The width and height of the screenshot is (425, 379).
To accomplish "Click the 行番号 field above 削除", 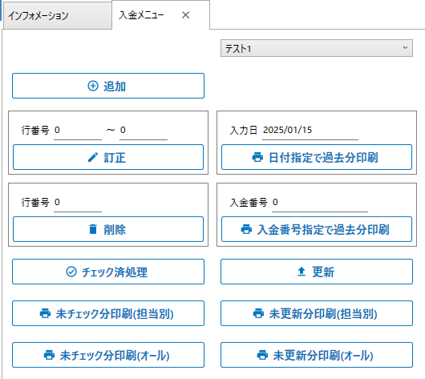I will coord(78,203).
